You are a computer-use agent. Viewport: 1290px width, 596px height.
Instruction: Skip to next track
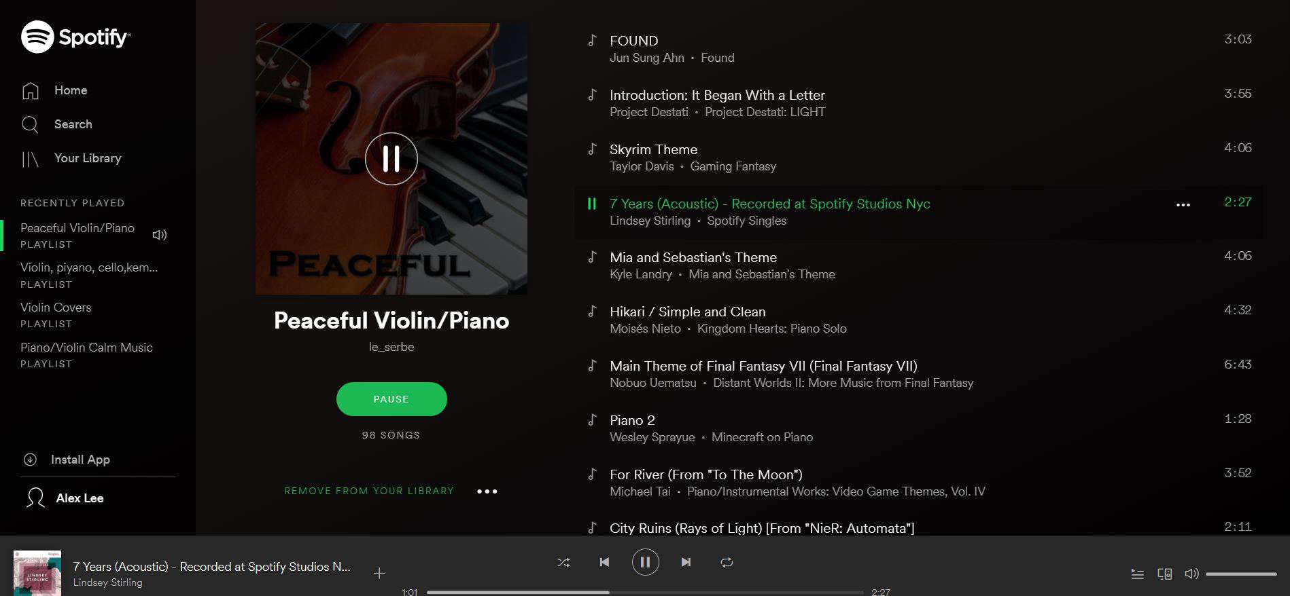(686, 562)
